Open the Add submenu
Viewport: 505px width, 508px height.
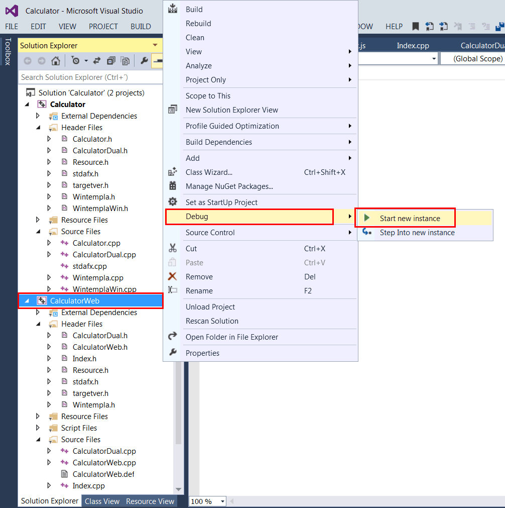coord(261,158)
